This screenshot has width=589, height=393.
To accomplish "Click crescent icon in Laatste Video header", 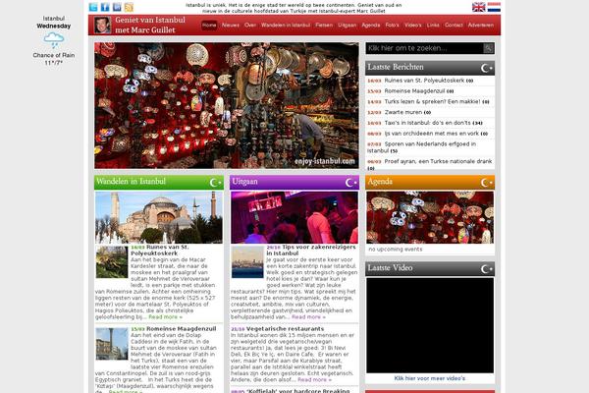I will (487, 269).
